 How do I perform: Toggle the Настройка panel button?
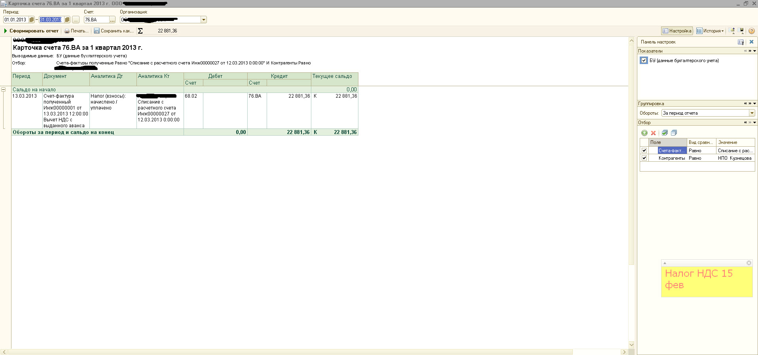pyautogui.click(x=677, y=31)
